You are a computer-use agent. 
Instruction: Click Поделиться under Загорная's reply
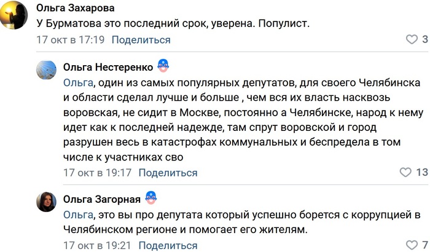(x=168, y=246)
